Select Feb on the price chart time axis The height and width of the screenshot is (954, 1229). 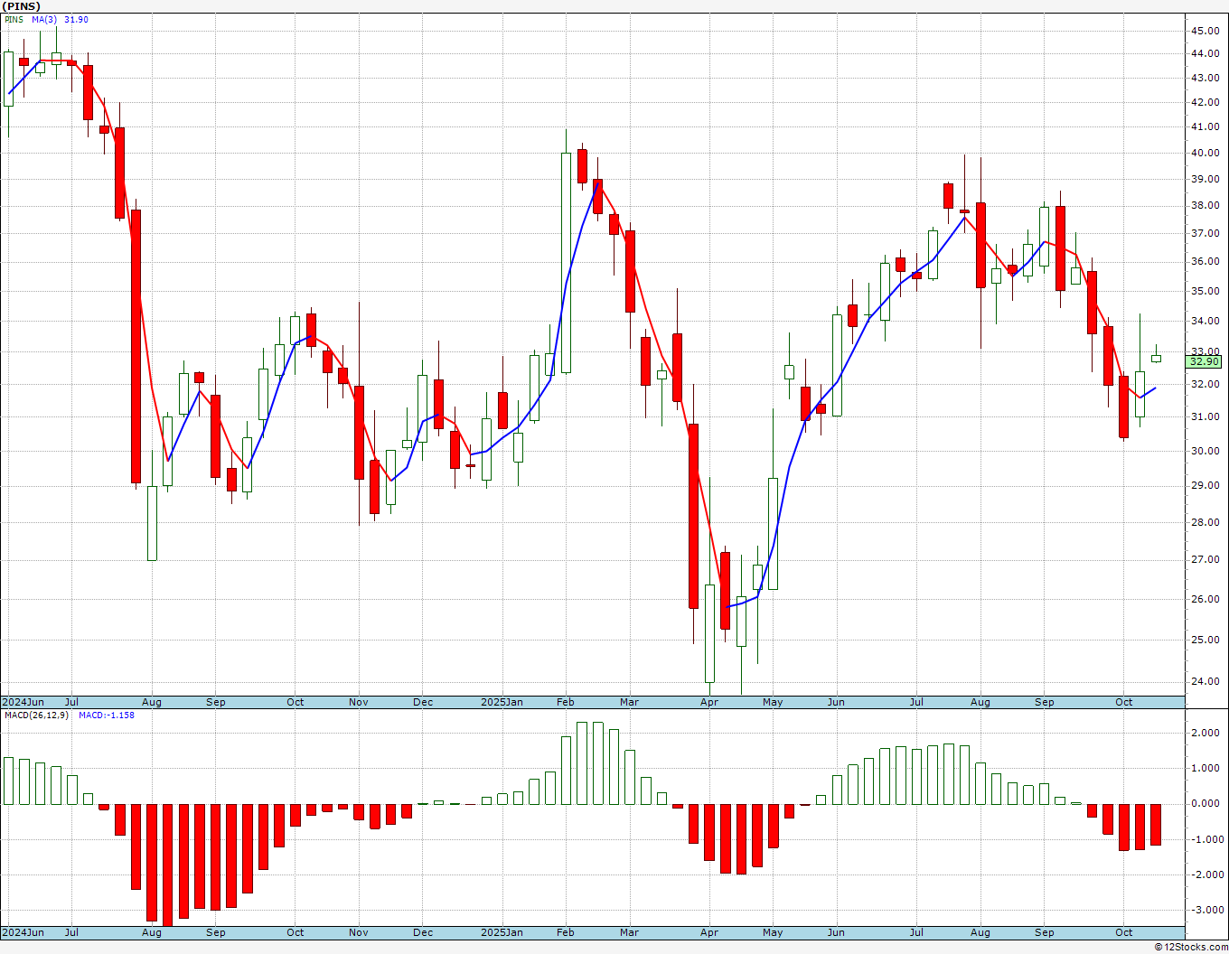566,702
